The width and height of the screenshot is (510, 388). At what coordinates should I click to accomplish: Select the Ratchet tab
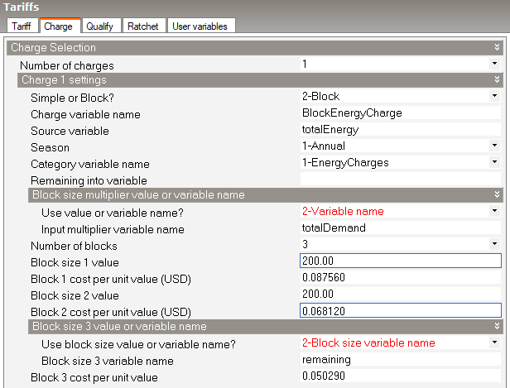(143, 26)
